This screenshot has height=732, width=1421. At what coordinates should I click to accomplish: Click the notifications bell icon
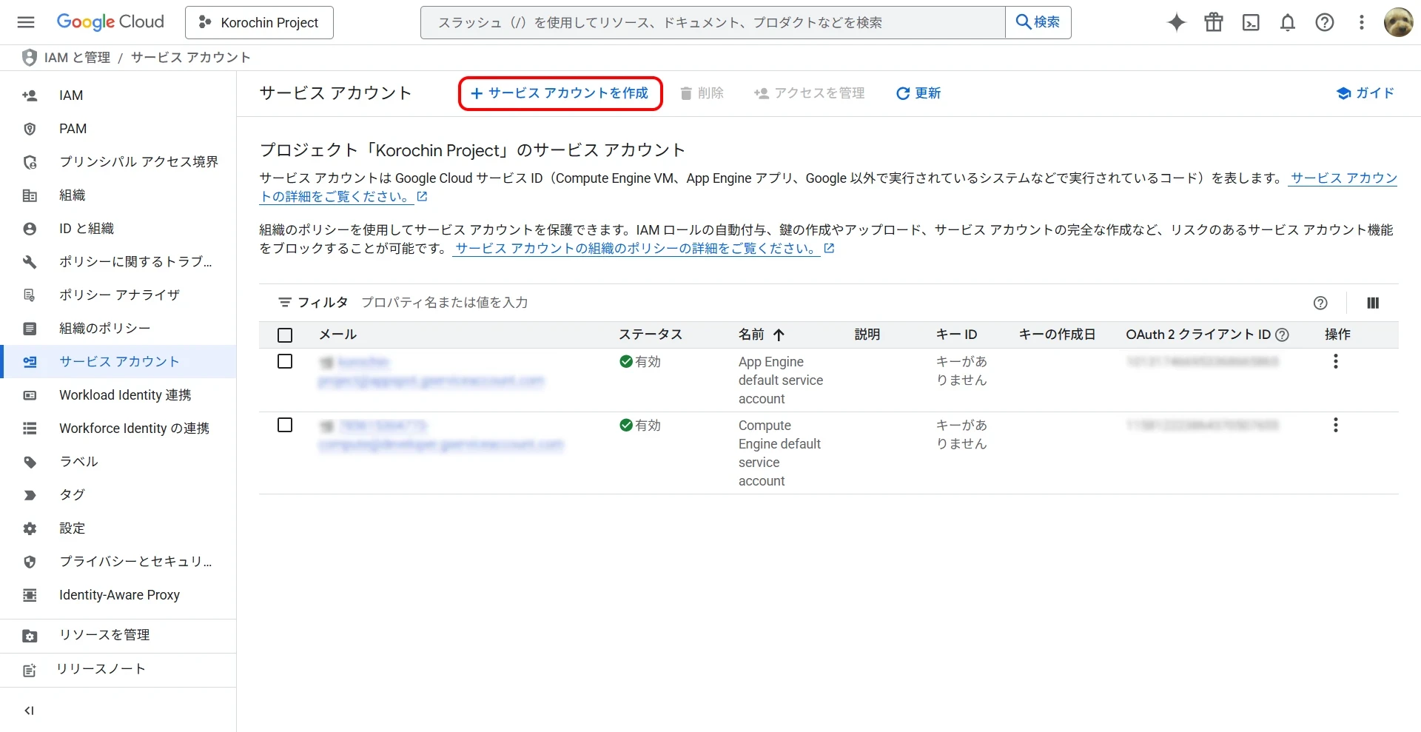[1288, 22]
